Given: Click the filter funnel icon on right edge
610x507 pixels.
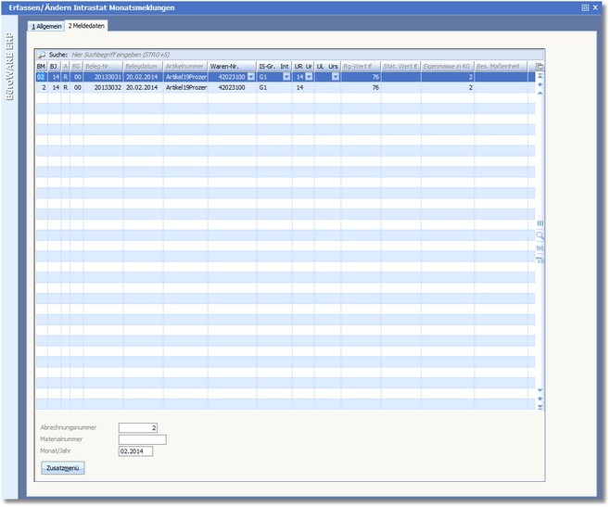Looking at the screenshot, I should point(540,260).
